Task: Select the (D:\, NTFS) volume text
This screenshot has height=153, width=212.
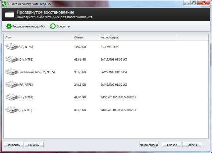Action: click(x=26, y=60)
